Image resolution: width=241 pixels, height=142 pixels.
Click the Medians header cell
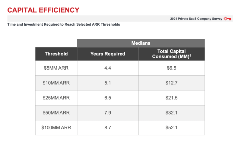click(141, 43)
